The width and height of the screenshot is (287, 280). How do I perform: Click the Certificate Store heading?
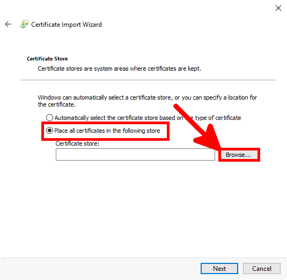point(47,59)
